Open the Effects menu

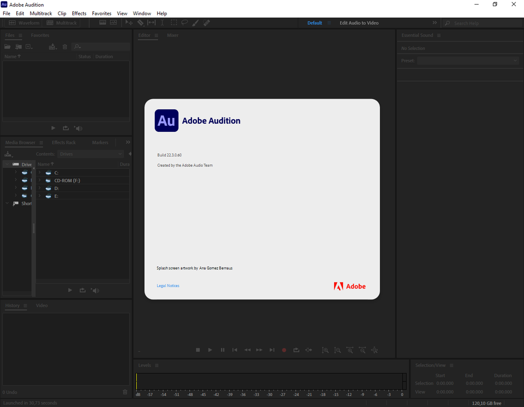(x=79, y=13)
